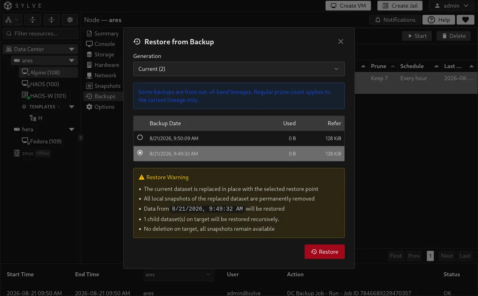478x296 pixels.
Task: Click the red Restore button
Action: pos(324,252)
